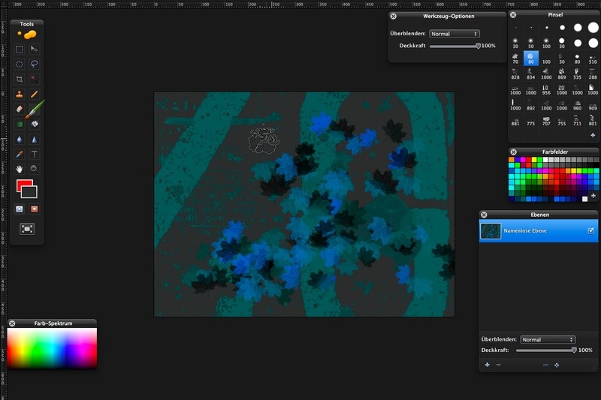
Task: Enter full screen mode from Tools panel
Action: pos(28,229)
